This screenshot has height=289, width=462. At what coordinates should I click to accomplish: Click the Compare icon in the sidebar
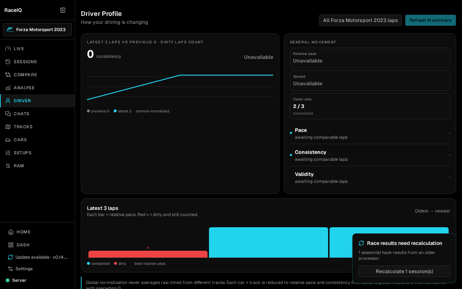[x=8, y=75]
